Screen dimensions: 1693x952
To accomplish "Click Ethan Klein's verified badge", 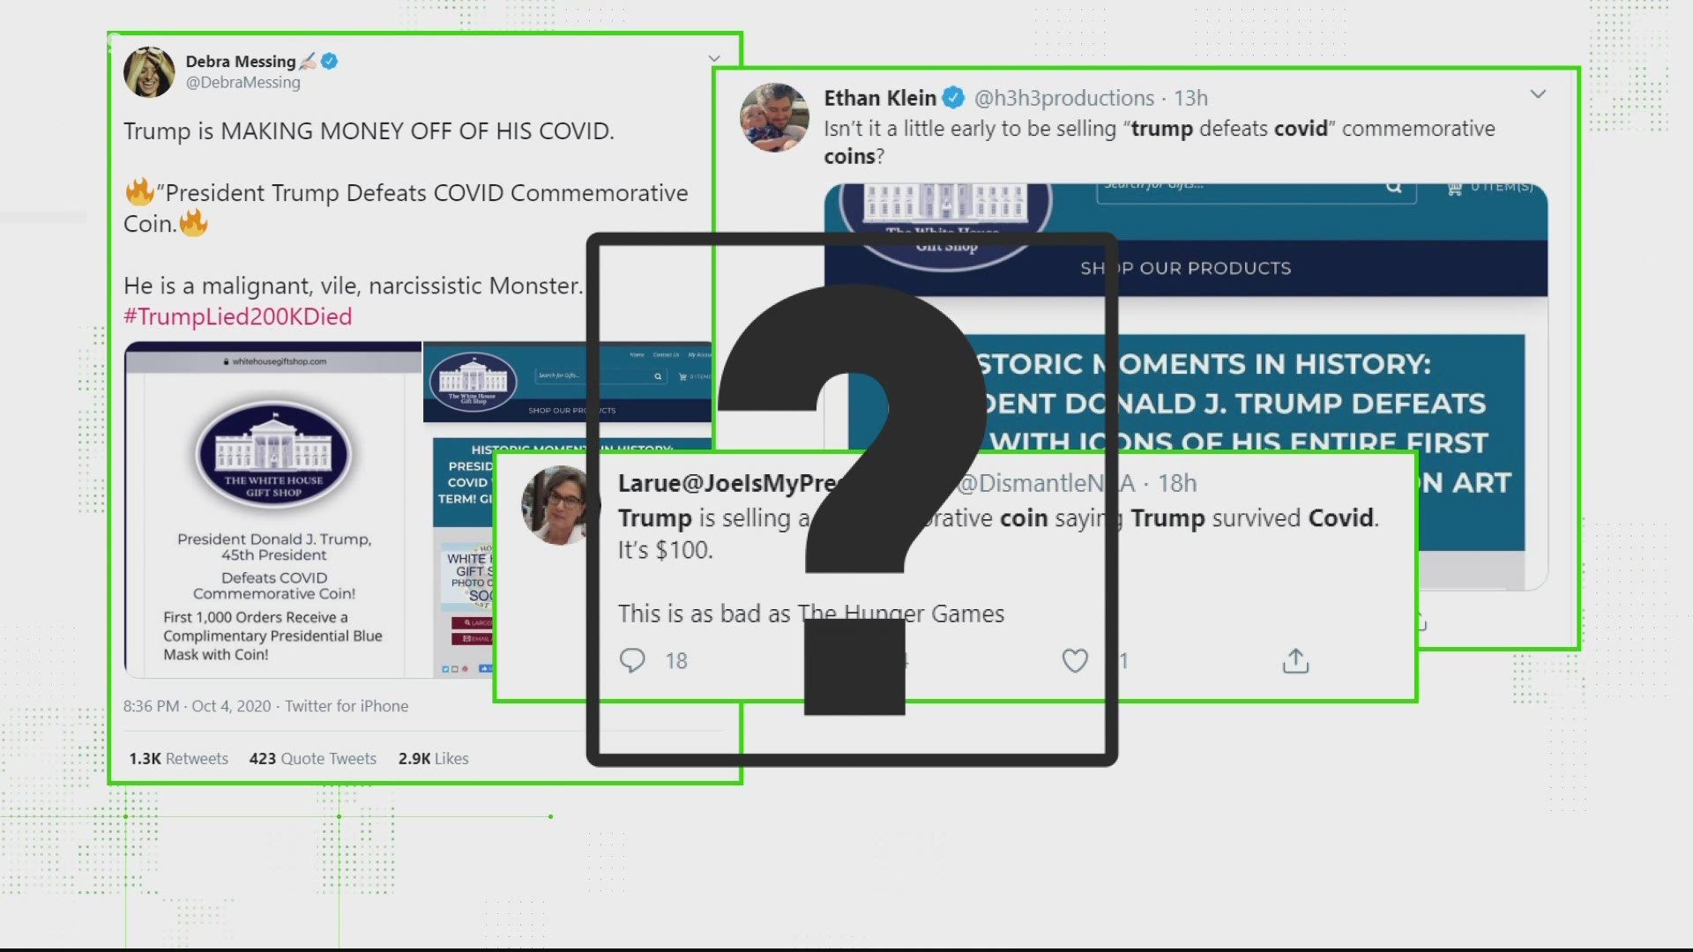I will click(953, 98).
